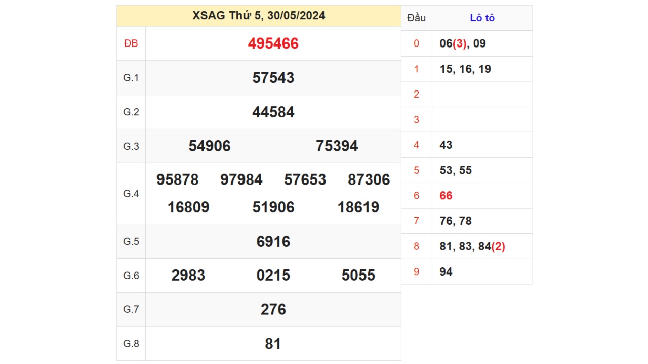Viewport: 648px width, 364px height.
Task: Click fourth prize number 57653
Action: tap(305, 180)
